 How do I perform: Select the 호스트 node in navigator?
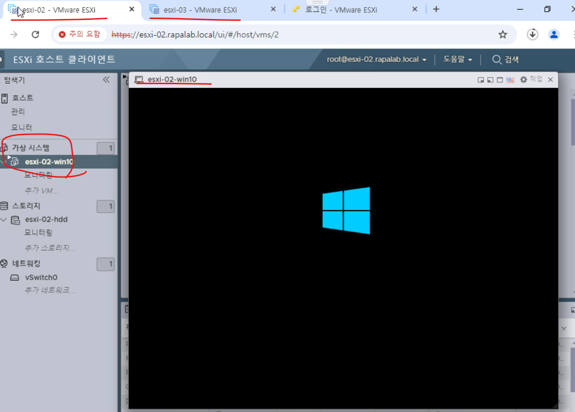(x=22, y=98)
